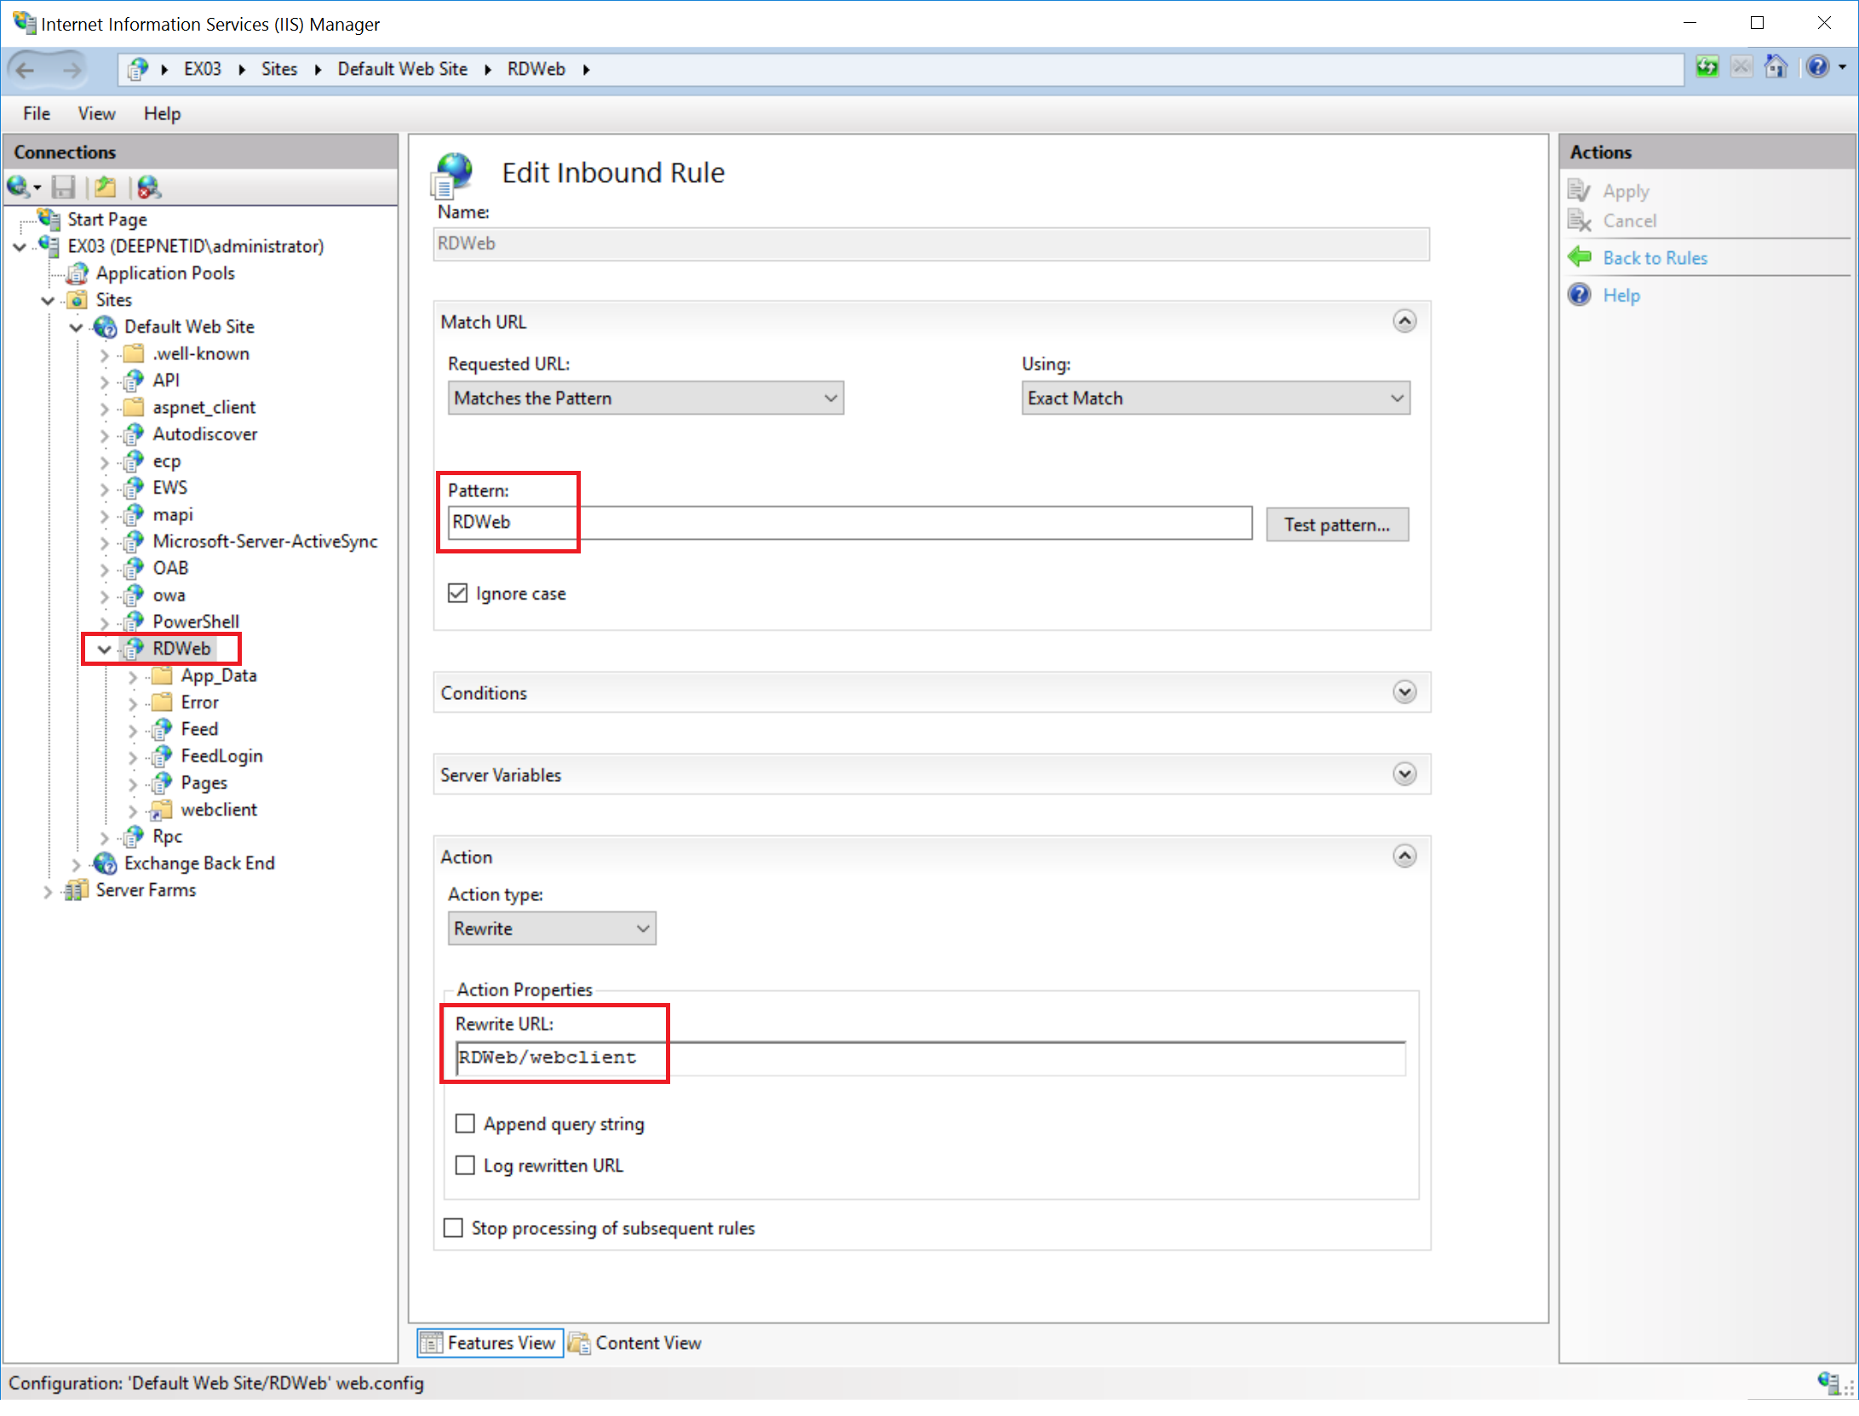The width and height of the screenshot is (1859, 1416).
Task: Click the Back to Rules link
Action: pos(1655,258)
